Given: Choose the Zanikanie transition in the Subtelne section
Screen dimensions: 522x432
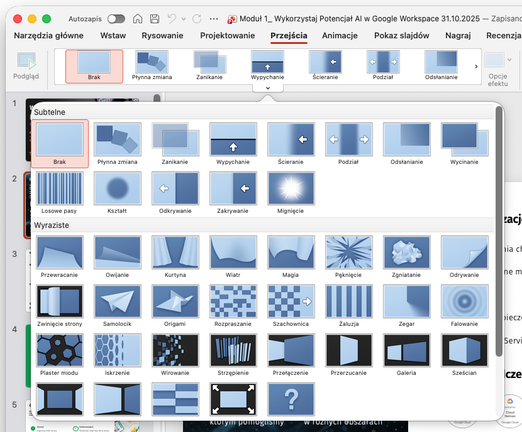Looking at the screenshot, I should pyautogui.click(x=175, y=144).
